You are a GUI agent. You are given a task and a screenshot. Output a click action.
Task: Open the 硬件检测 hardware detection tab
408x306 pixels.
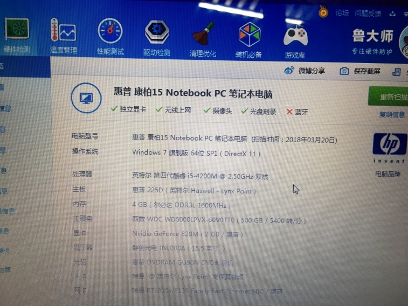[x=17, y=35]
